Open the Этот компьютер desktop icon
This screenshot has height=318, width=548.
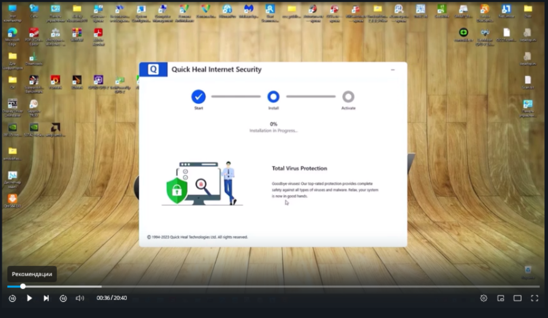point(12,12)
